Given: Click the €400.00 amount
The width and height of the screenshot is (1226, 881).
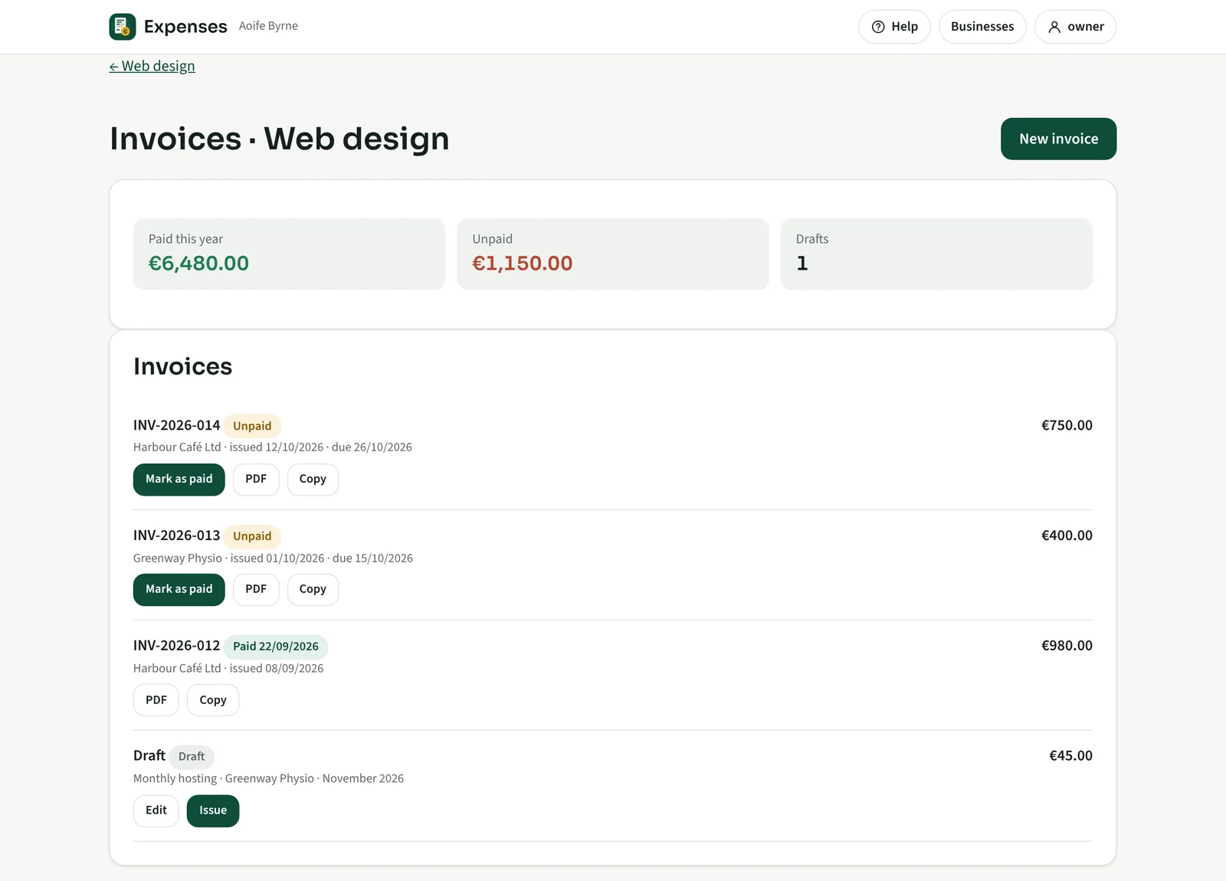Looking at the screenshot, I should (x=1067, y=535).
